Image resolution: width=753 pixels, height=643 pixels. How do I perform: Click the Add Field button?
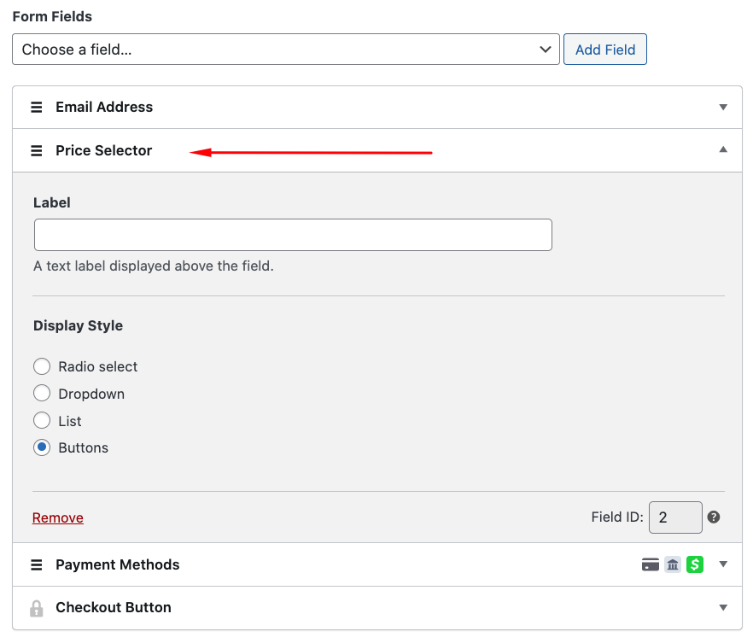[604, 50]
